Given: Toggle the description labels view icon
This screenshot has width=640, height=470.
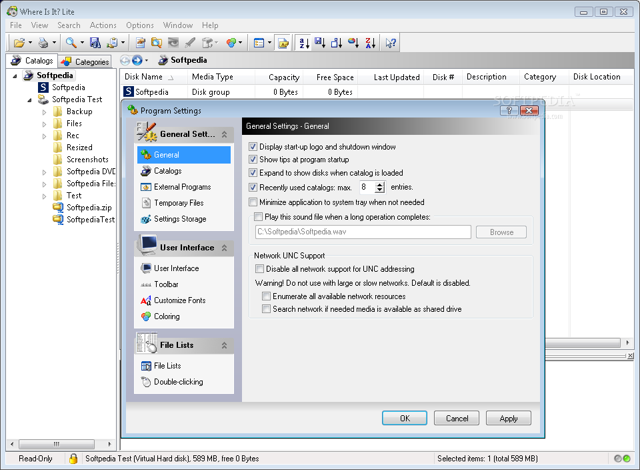Looking at the screenshot, I should coord(283,43).
